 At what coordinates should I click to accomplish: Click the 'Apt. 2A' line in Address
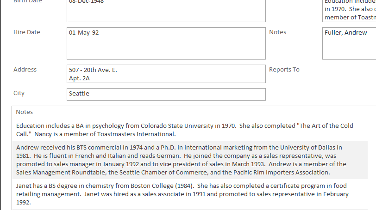click(x=79, y=78)
